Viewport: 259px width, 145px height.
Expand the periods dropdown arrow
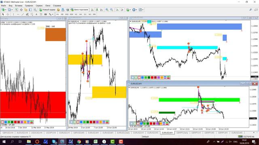click(136, 10)
